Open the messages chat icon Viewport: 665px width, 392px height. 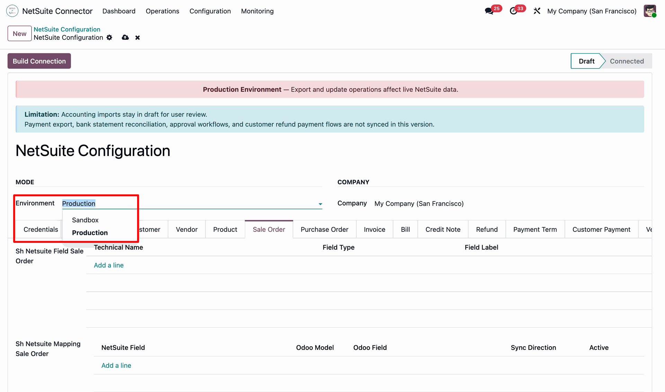pyautogui.click(x=489, y=11)
